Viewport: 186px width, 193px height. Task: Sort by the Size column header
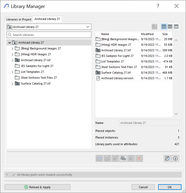(167, 34)
